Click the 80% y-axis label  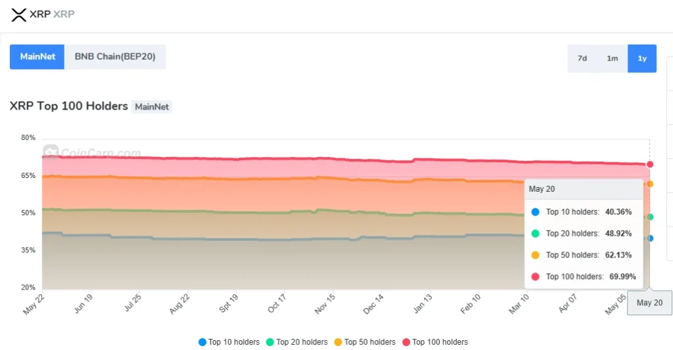tap(28, 138)
